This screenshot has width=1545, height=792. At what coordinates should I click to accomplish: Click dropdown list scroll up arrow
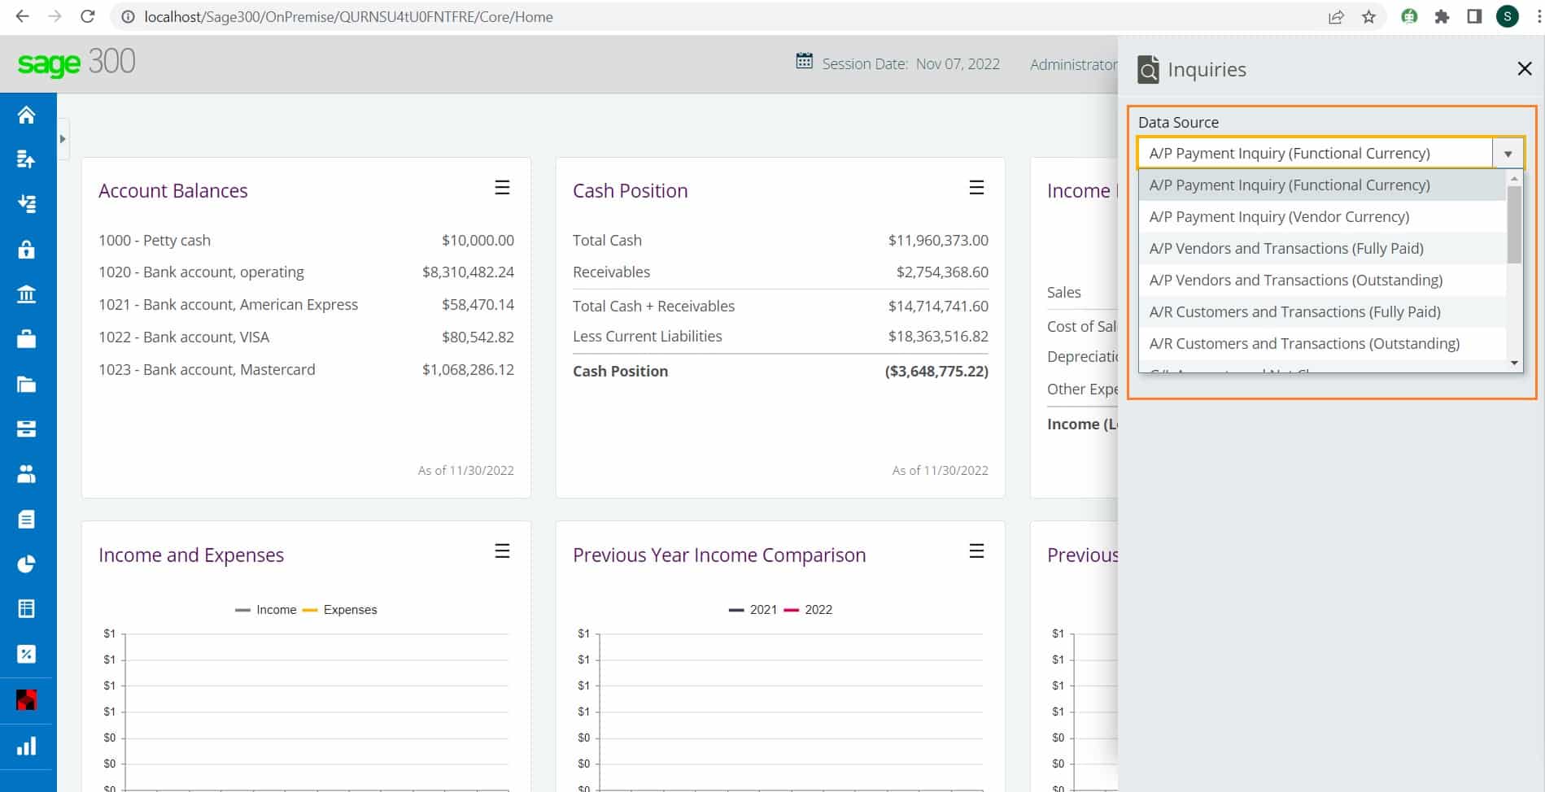1514,178
